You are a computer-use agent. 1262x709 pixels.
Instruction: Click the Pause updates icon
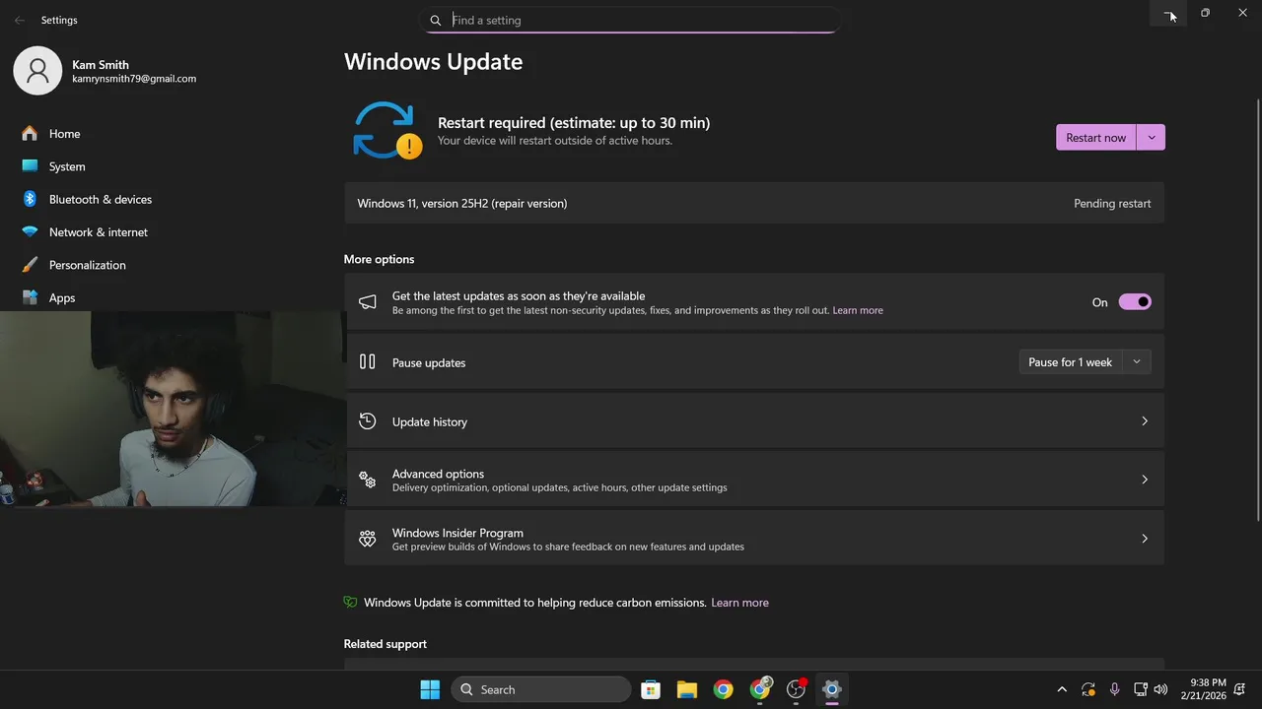coord(368,361)
